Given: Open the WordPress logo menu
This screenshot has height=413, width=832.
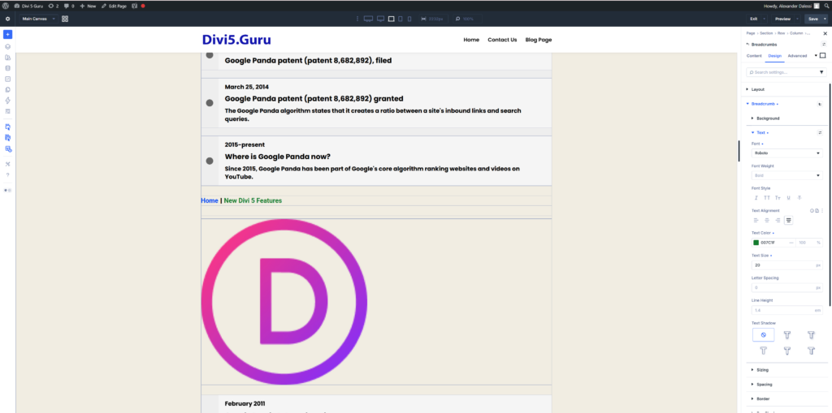Looking at the screenshot, I should pyautogui.click(x=6, y=6).
